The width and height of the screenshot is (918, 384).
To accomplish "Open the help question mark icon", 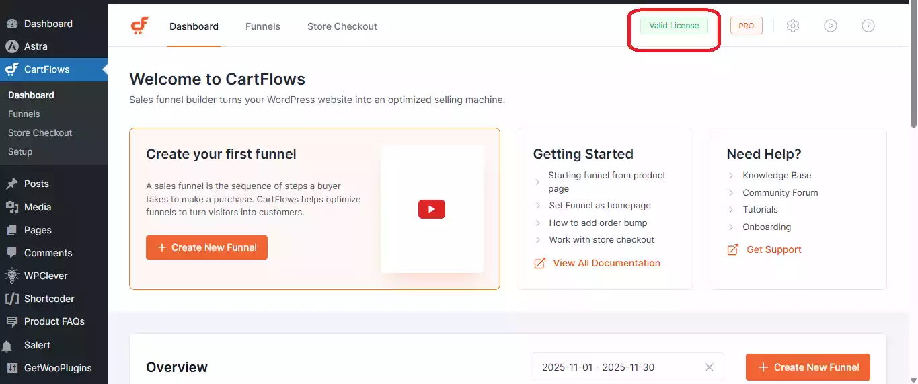I will 868,26.
